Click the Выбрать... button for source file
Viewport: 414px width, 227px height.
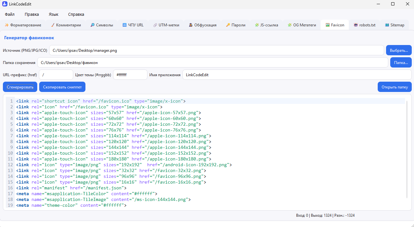(x=399, y=50)
